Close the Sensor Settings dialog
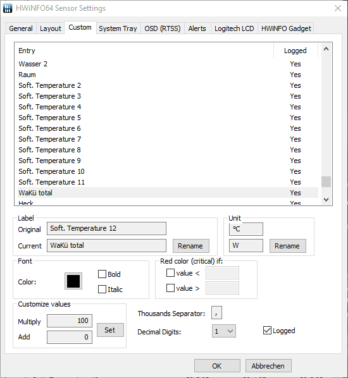348x378 pixels. coord(338,8)
